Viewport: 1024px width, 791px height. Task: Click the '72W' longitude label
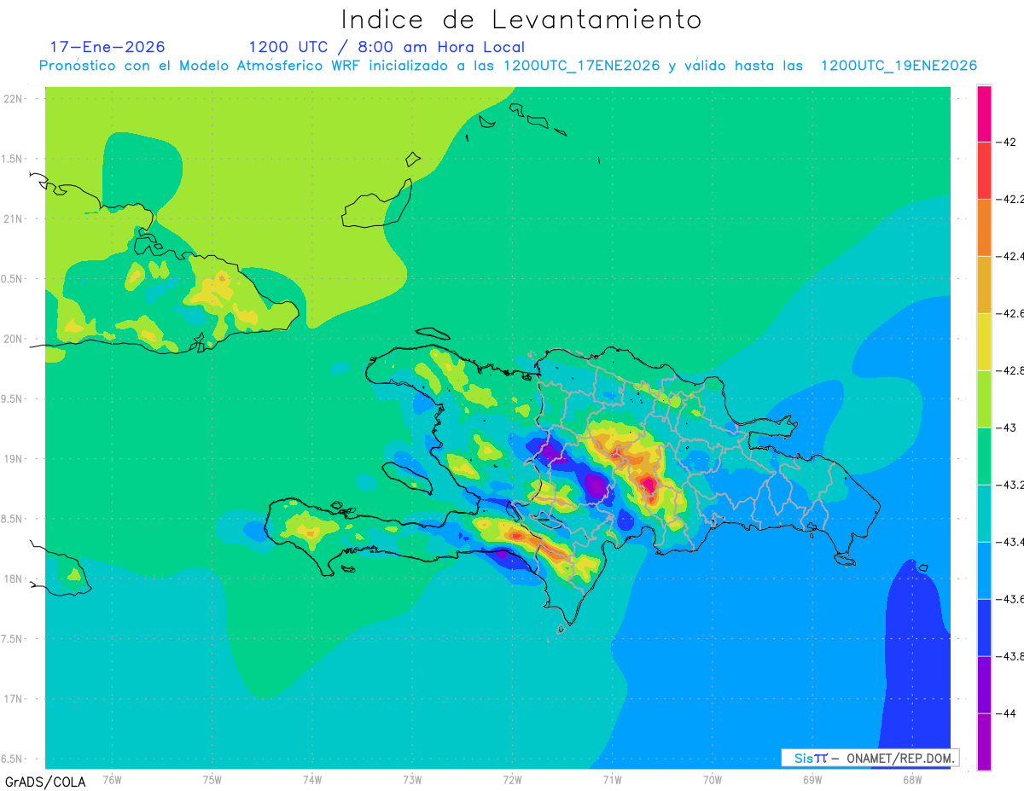(512, 780)
